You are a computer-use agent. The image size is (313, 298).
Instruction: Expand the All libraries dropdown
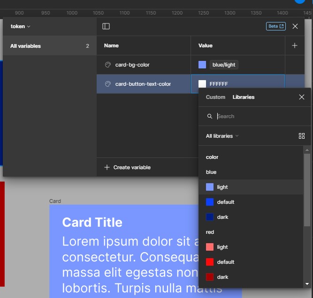(x=222, y=136)
